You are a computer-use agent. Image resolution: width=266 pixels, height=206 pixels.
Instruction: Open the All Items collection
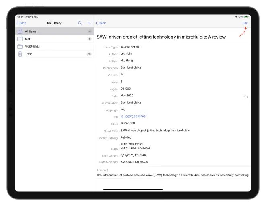54,31
